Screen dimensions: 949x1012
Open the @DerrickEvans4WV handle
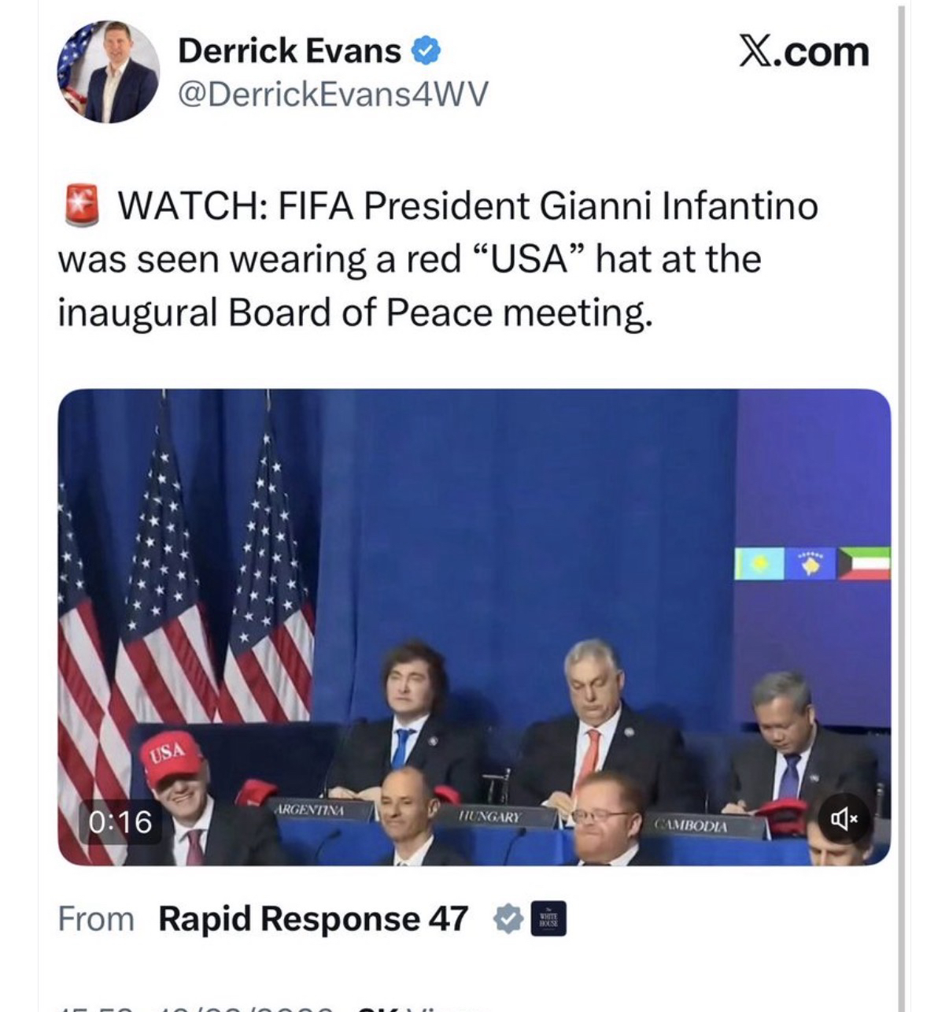click(x=333, y=94)
